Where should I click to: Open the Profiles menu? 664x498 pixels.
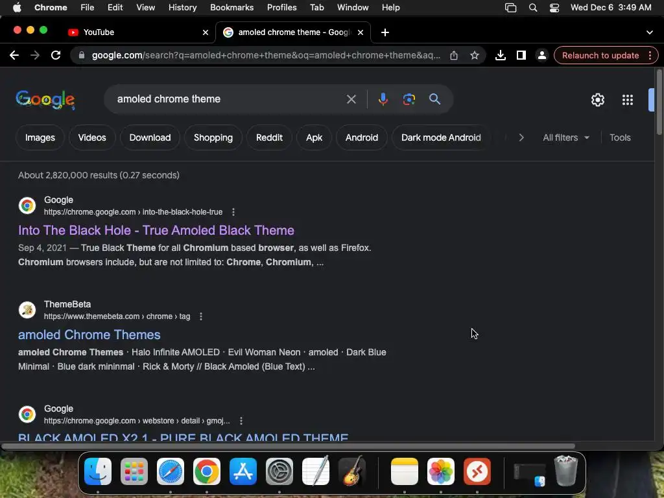(281, 8)
